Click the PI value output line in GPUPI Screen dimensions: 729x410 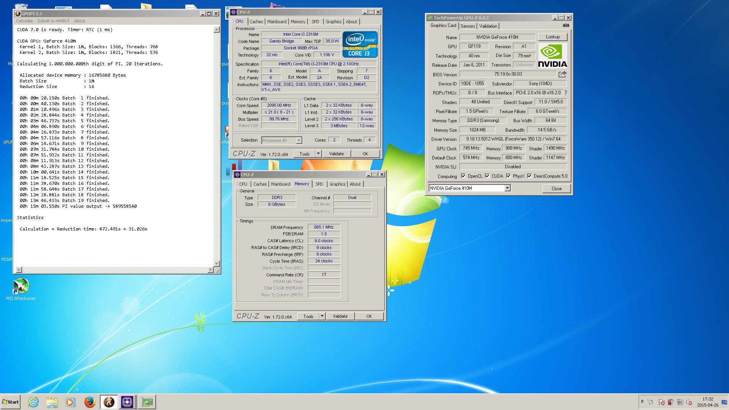point(78,206)
